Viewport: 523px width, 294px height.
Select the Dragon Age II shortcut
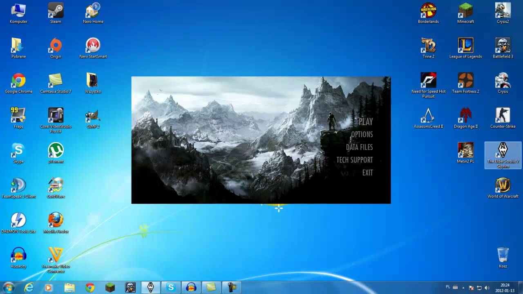pos(465,118)
